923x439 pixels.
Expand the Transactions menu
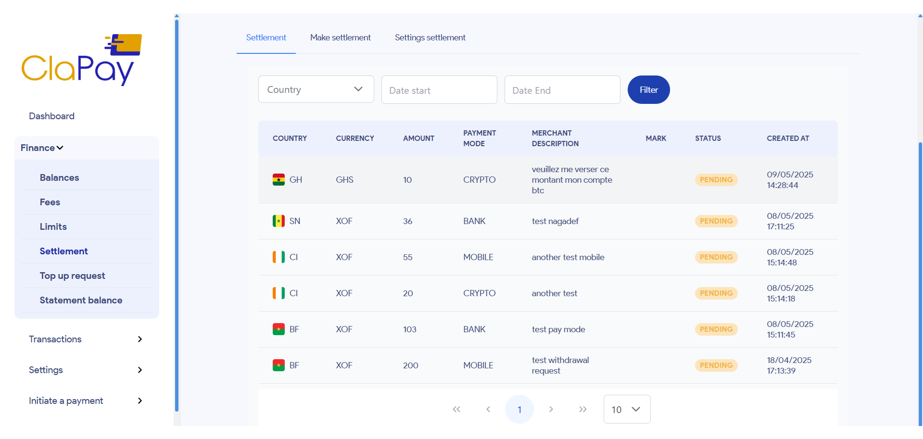[x=86, y=339]
